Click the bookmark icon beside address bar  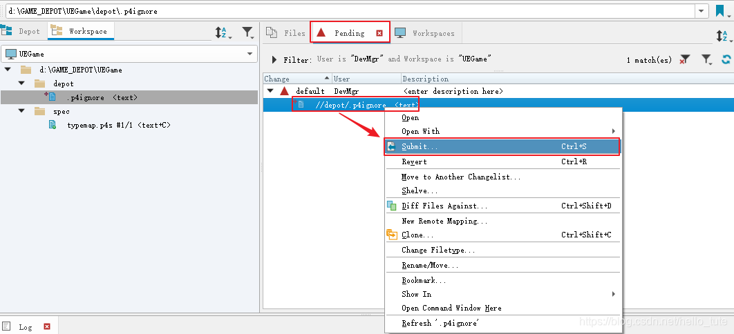click(721, 10)
